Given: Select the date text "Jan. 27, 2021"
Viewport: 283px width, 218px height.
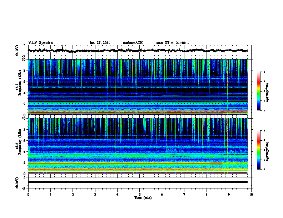Looking at the screenshot, I should click(100, 43).
